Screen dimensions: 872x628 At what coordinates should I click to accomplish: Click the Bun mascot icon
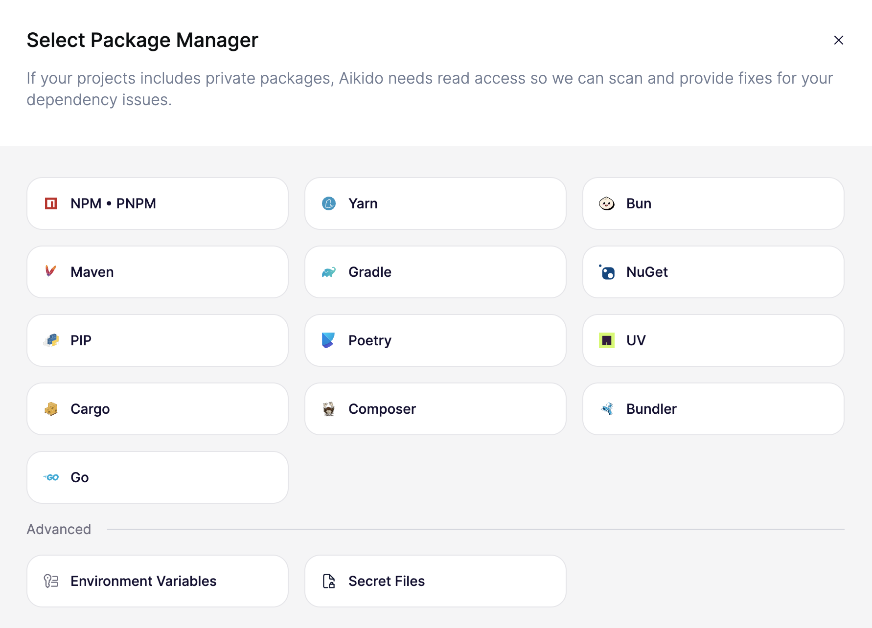coord(607,203)
